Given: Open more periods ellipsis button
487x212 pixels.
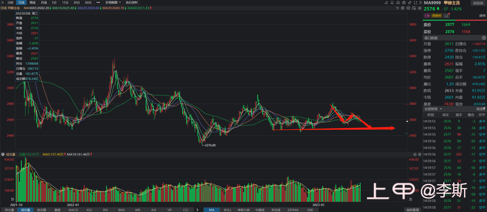Looking at the screenshot, I should click(x=98, y=3).
